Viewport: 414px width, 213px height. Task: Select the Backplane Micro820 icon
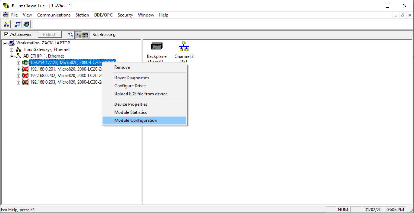pos(157,46)
